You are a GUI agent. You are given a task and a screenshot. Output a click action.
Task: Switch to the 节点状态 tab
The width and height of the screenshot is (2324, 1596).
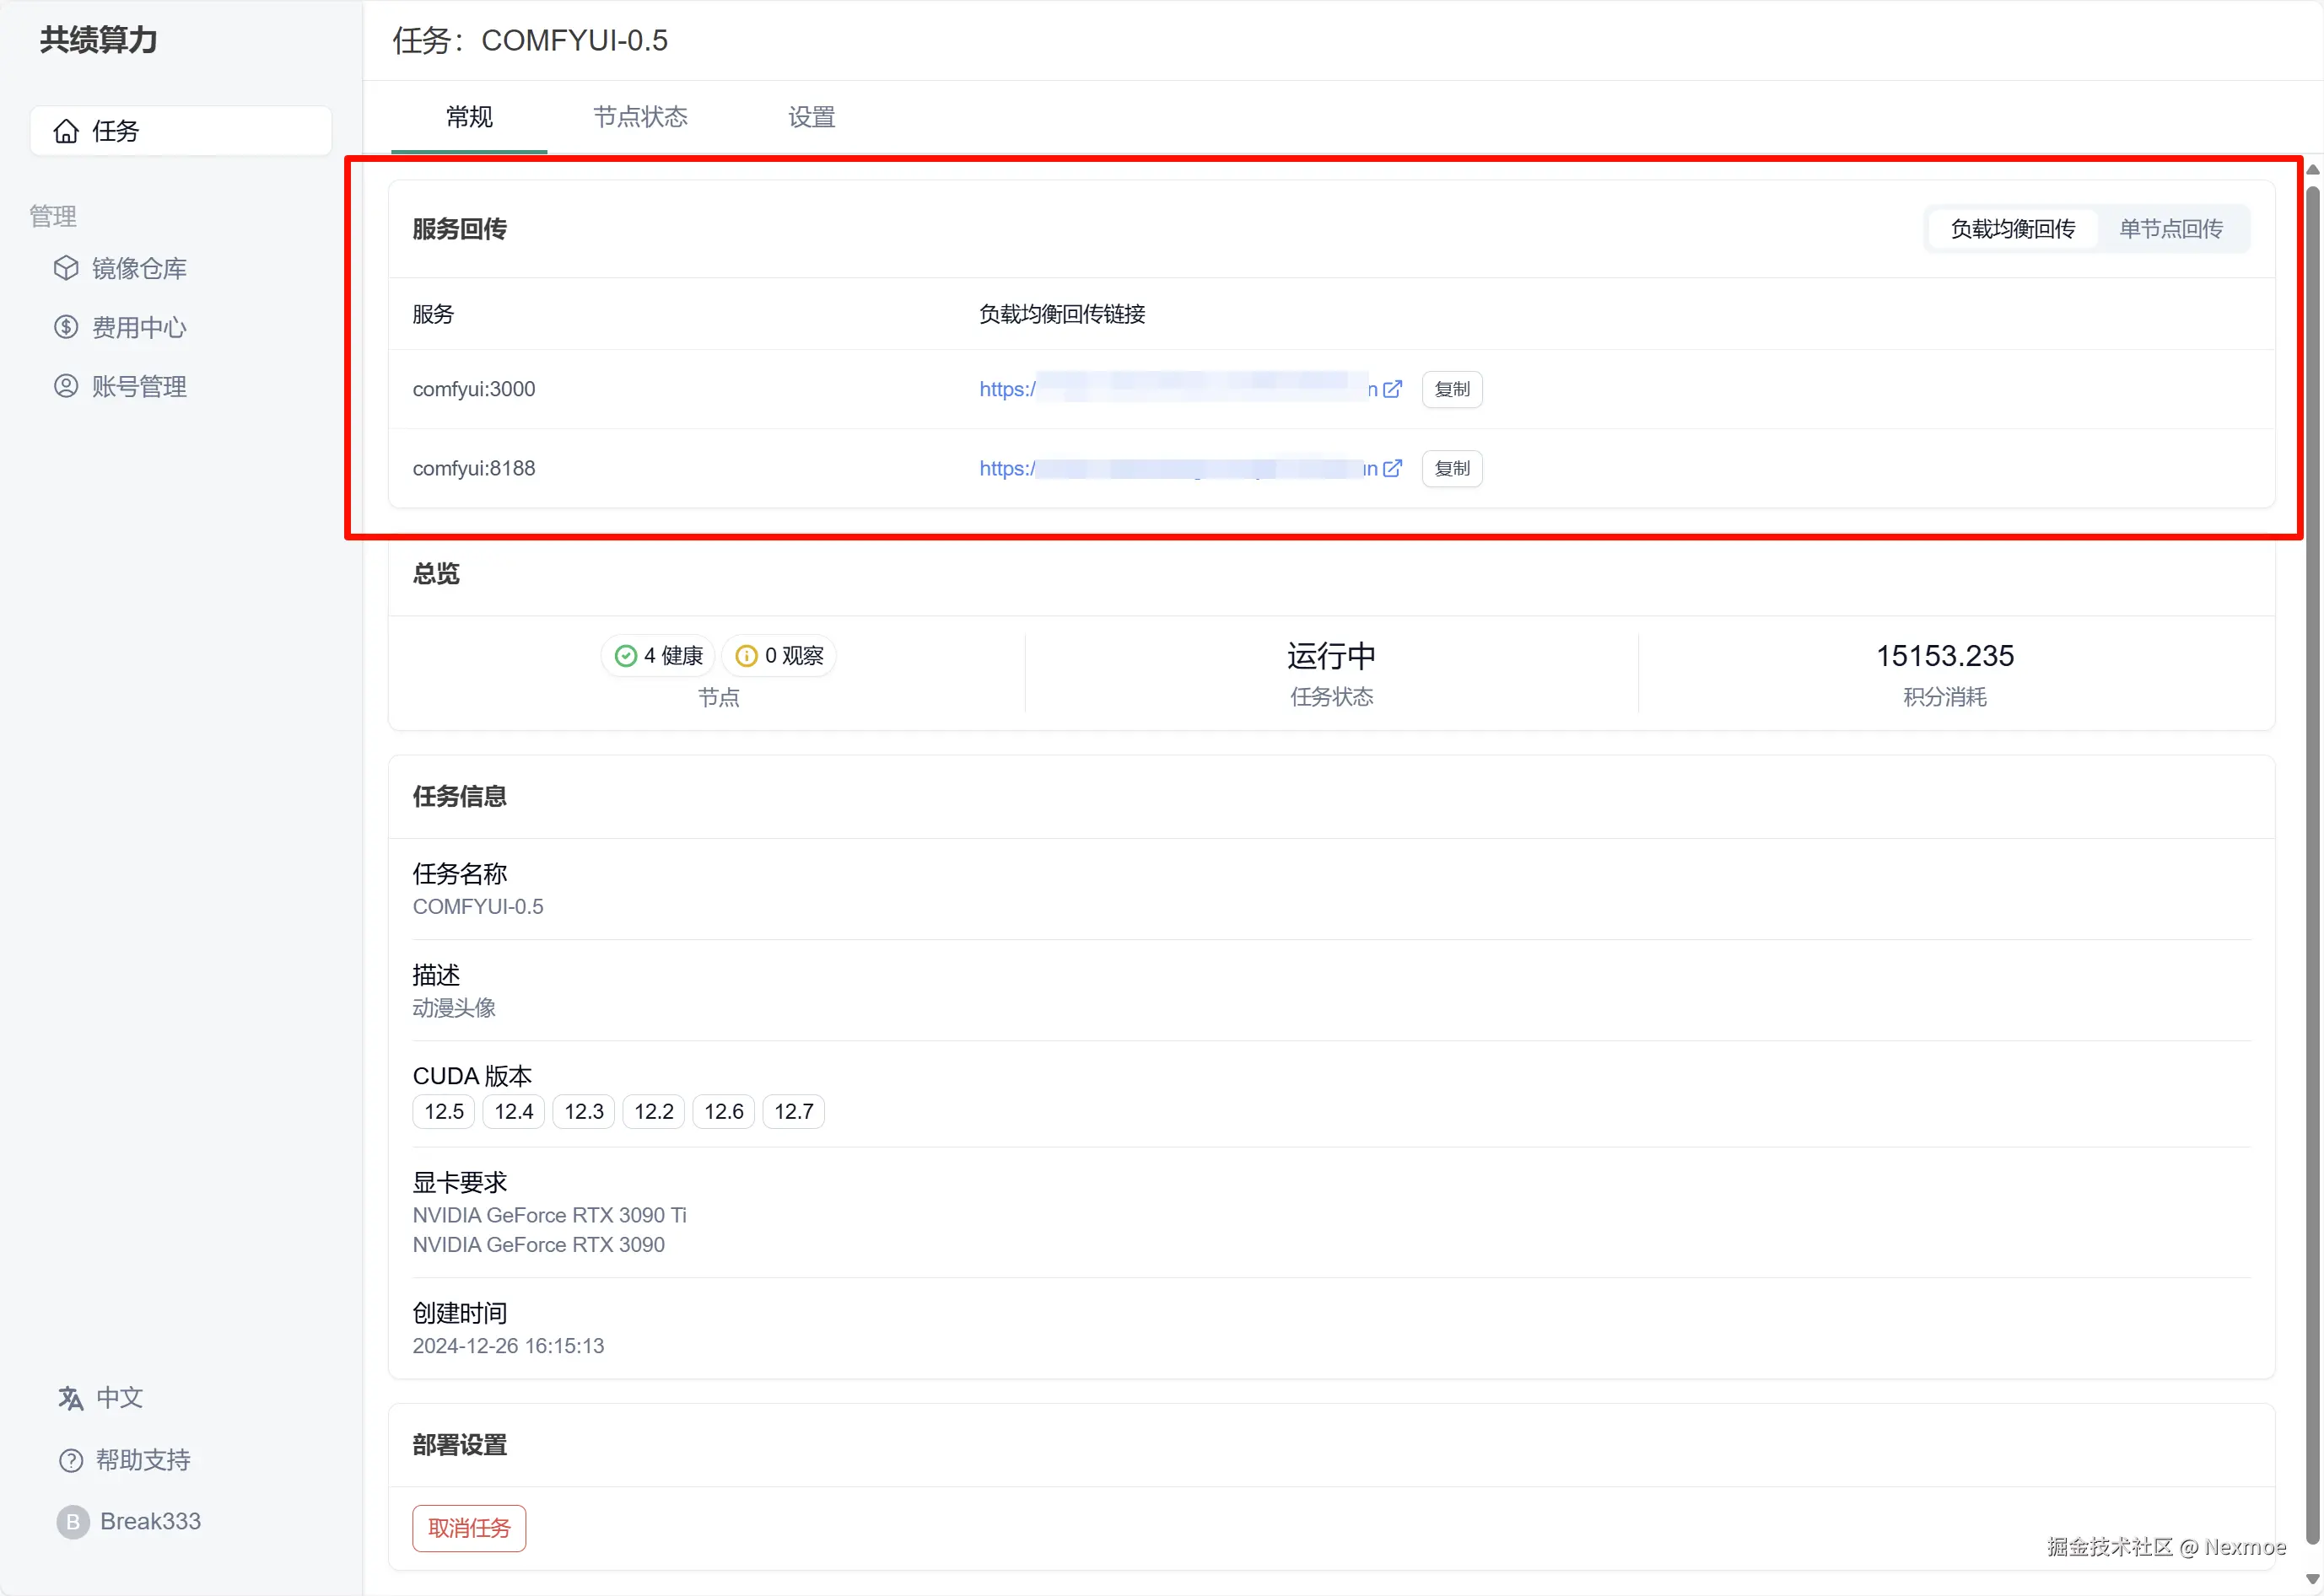coord(640,117)
